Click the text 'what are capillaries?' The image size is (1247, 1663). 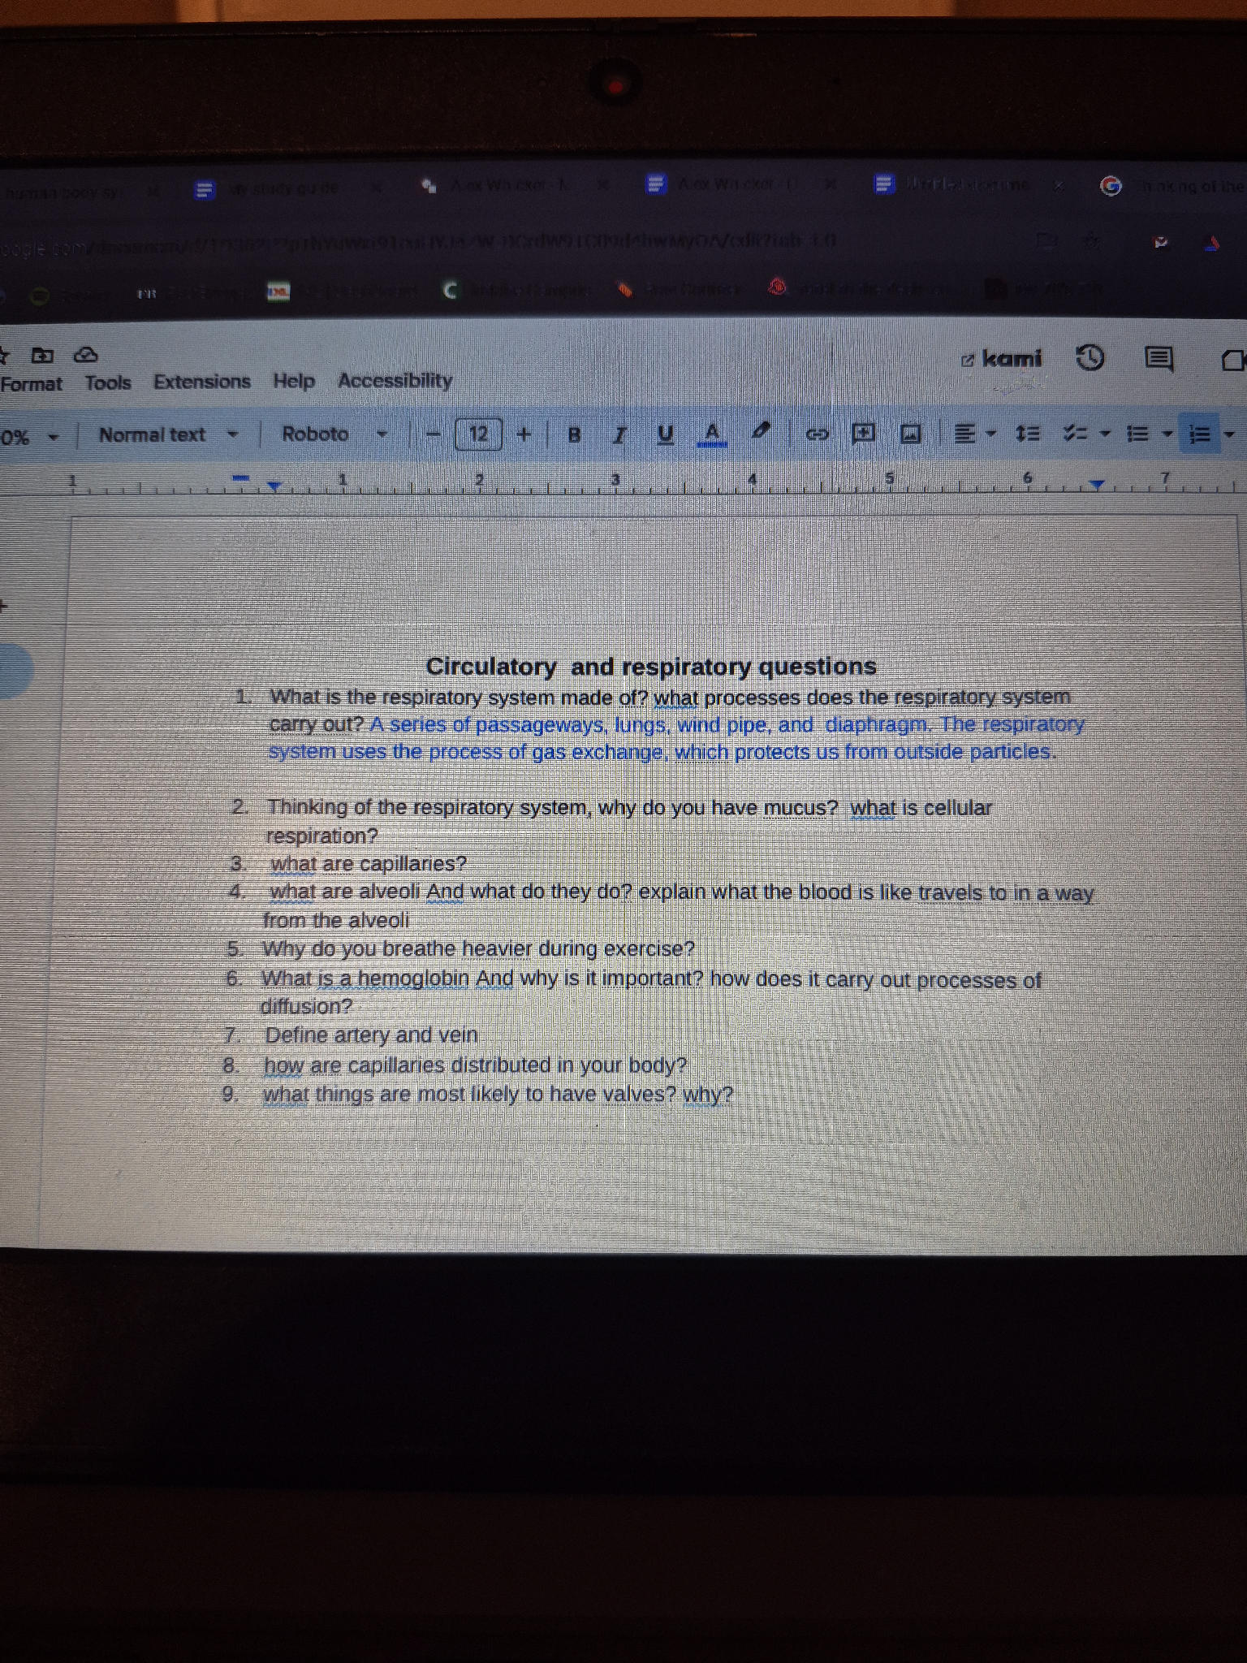point(369,863)
